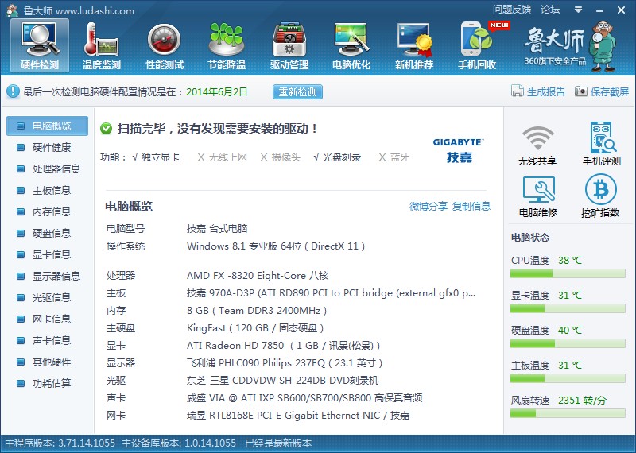Open the 问题反馈 feedback link
This screenshot has width=636, height=453.
pyautogui.click(x=512, y=10)
